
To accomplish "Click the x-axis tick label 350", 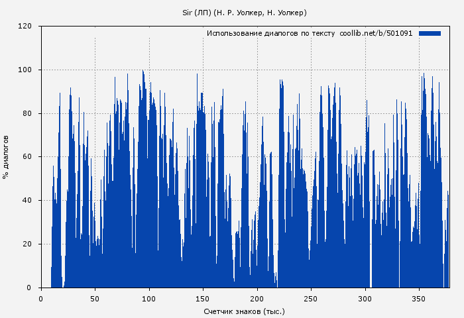I will [x=419, y=298].
